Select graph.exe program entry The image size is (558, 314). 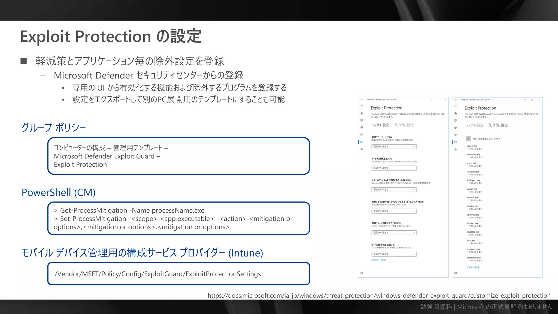(x=474, y=190)
